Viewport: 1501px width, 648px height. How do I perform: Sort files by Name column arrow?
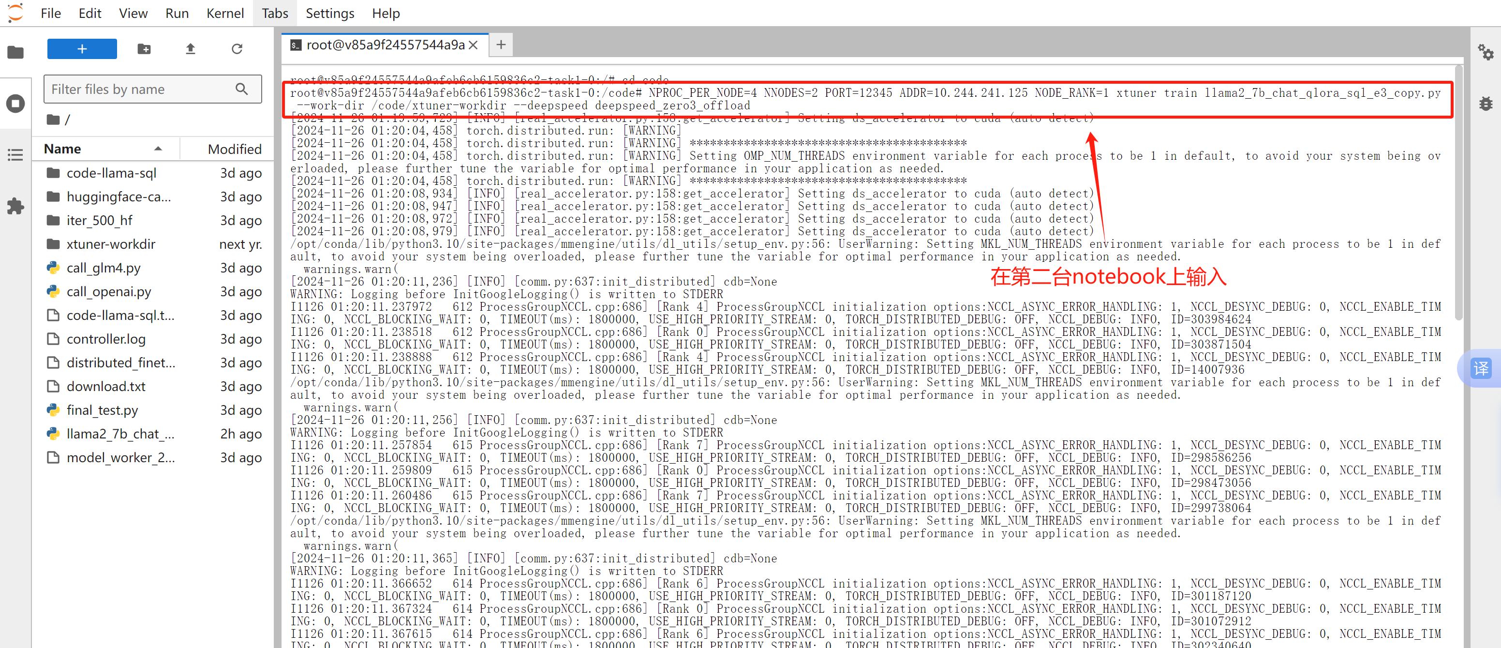tap(158, 149)
